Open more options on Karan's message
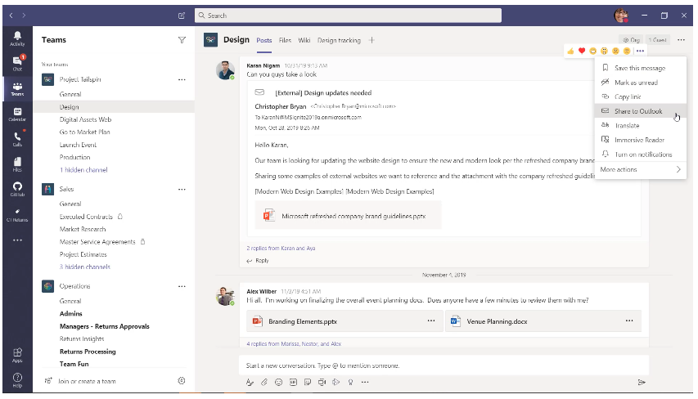 coord(640,52)
